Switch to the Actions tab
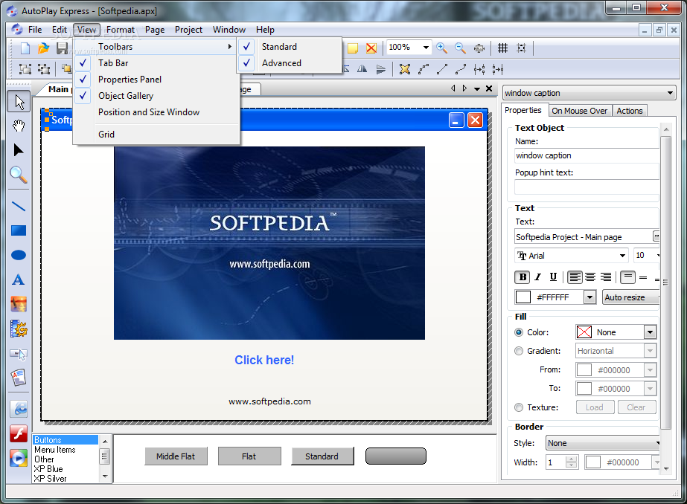Image resolution: width=687 pixels, height=504 pixels. point(630,111)
